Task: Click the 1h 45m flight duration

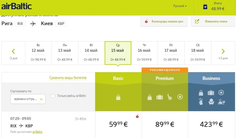Action: [x=81, y=119]
